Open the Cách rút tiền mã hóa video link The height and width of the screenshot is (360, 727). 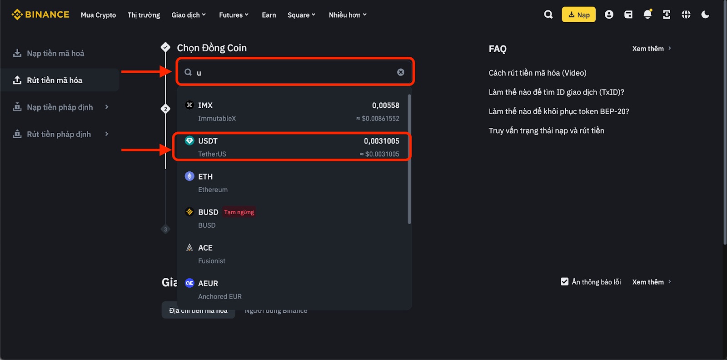(x=538, y=73)
